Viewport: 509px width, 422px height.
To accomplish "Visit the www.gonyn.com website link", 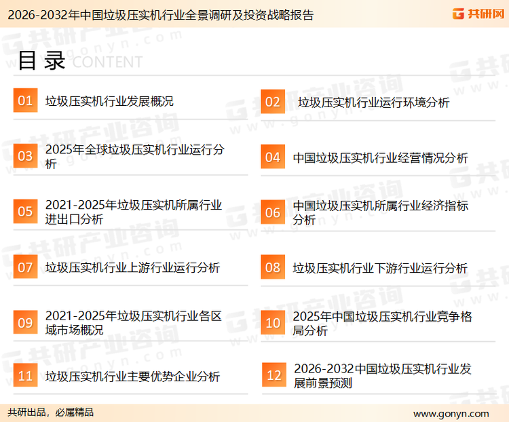I will (x=451, y=413).
